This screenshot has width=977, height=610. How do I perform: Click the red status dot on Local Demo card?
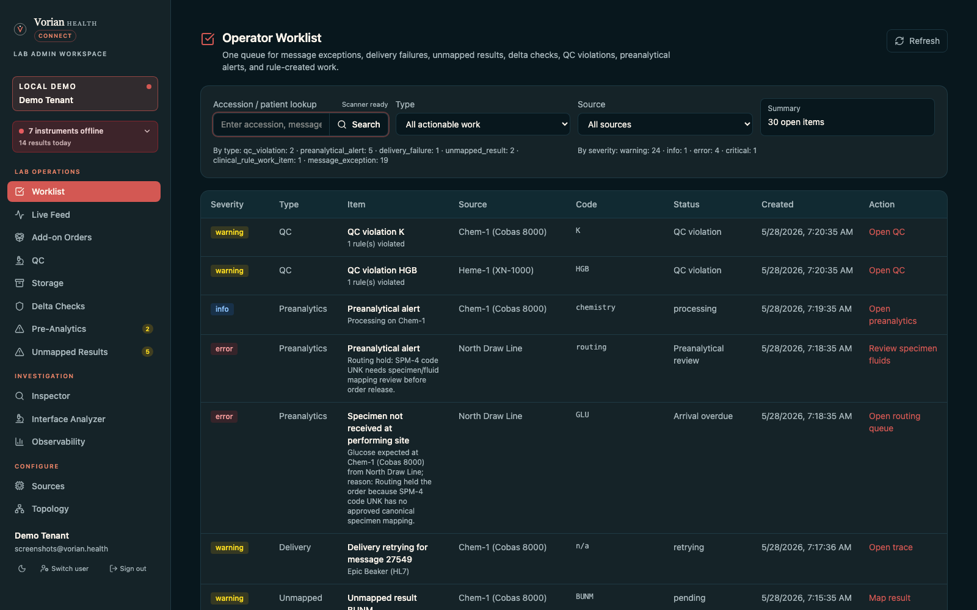click(149, 87)
